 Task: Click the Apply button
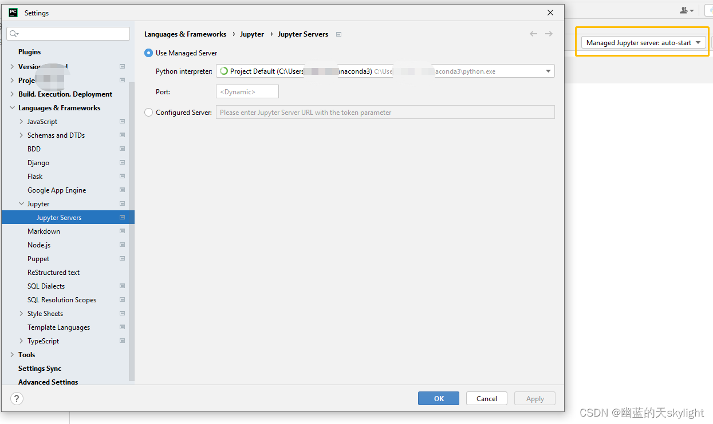(535, 398)
